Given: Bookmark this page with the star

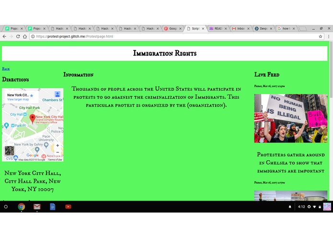Looking at the screenshot, I should point(321,36).
